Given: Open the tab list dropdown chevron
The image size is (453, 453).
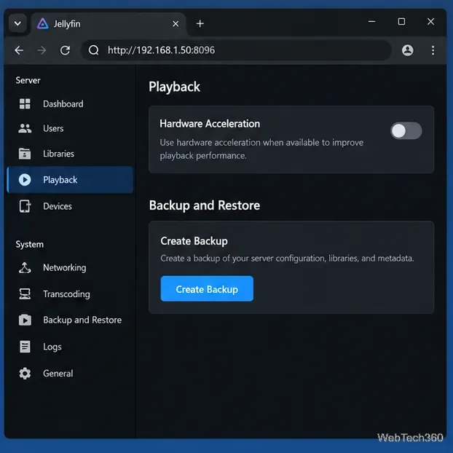Looking at the screenshot, I should point(17,24).
